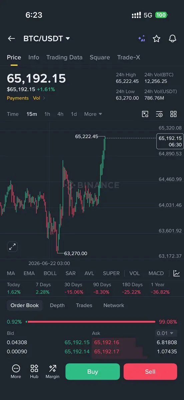
Task: Open the Trade-X tab
Action: point(129,57)
